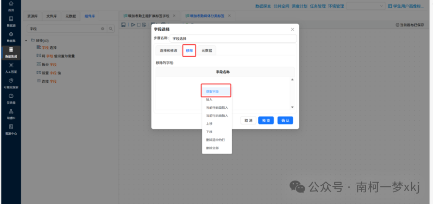Click the 步骤名称 input field
The height and width of the screenshot is (204, 433).
233,39
